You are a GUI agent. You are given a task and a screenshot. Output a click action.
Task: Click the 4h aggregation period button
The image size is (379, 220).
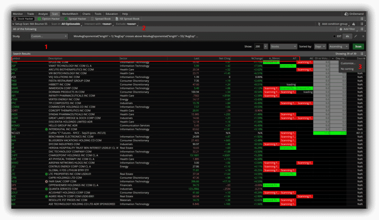click(347, 36)
